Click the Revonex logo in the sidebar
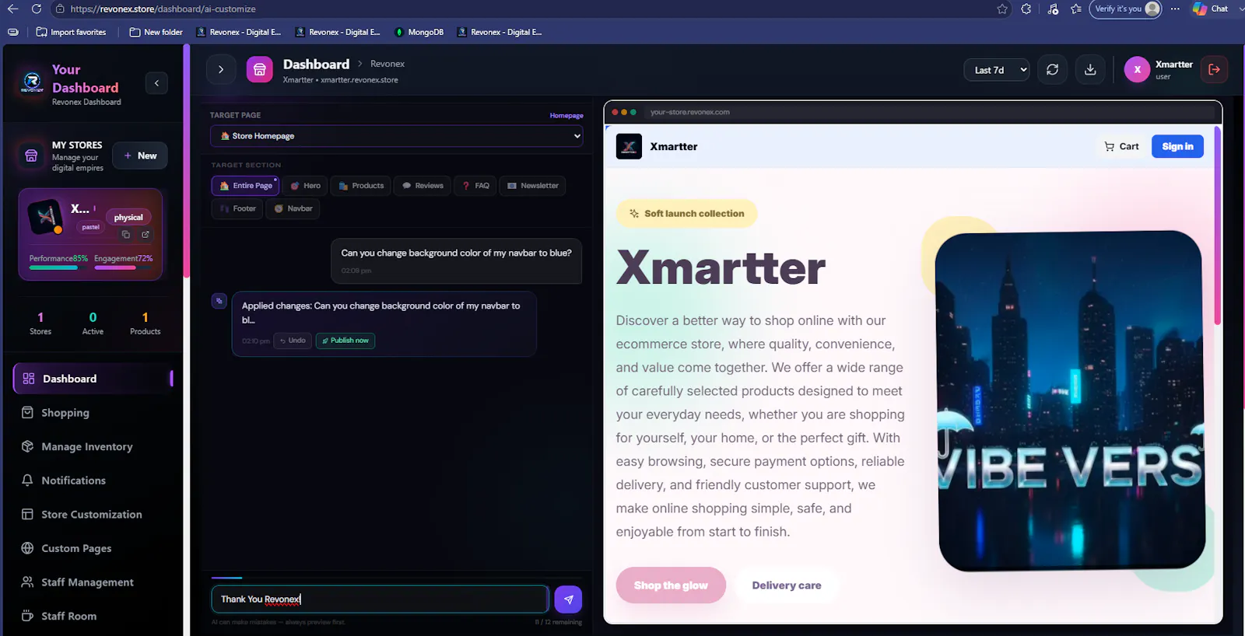This screenshot has height=636, width=1245. click(x=32, y=82)
